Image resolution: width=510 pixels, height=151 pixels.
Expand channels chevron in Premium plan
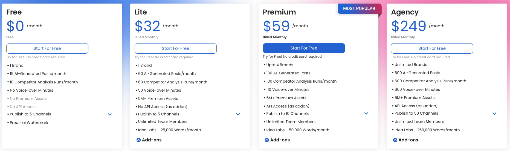pos(366,114)
